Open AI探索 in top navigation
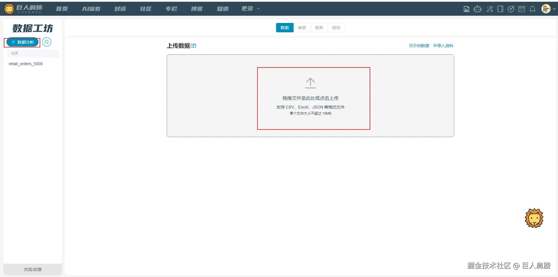The image size is (558, 277). tap(91, 9)
